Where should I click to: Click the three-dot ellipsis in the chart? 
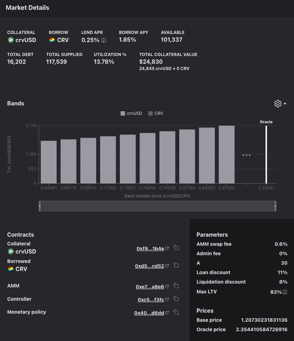(x=246, y=155)
